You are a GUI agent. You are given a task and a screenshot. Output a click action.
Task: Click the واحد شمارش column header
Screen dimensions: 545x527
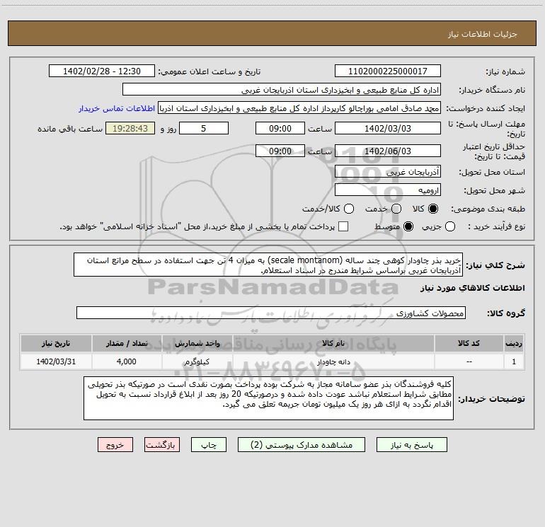point(197,343)
